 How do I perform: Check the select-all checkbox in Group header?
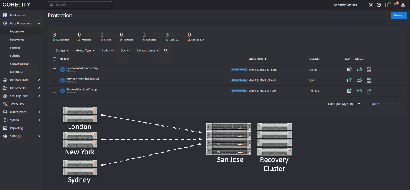[x=55, y=59]
